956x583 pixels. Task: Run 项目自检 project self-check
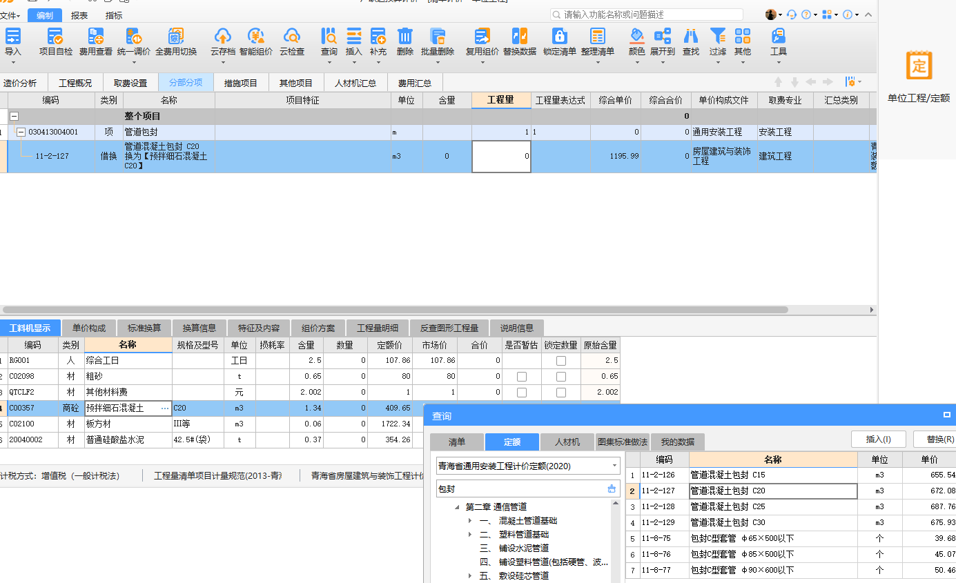[55, 36]
